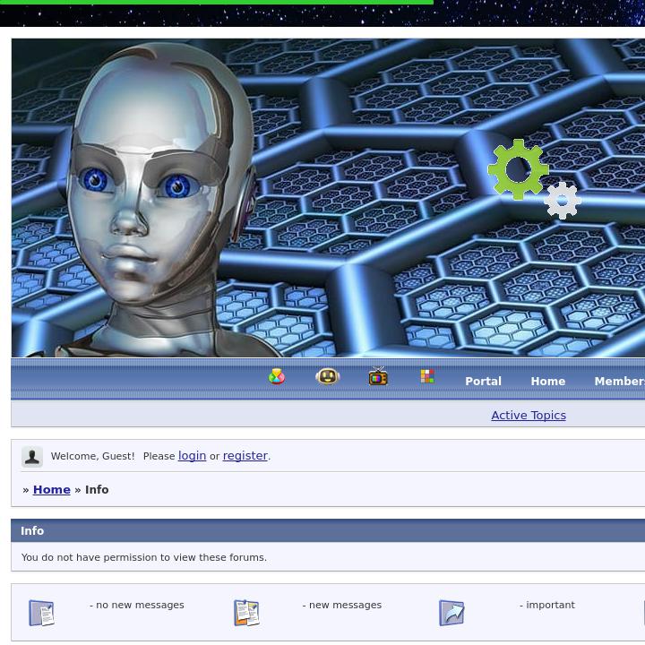Click the no new messages icon
The width and height of the screenshot is (645, 645).
point(41,613)
